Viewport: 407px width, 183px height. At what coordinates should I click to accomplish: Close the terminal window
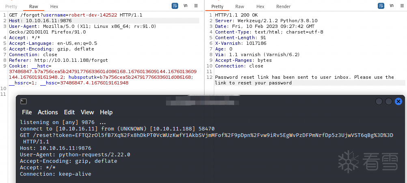tap(398, 101)
